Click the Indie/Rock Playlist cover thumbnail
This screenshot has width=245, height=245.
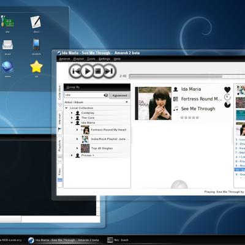tap(85, 139)
